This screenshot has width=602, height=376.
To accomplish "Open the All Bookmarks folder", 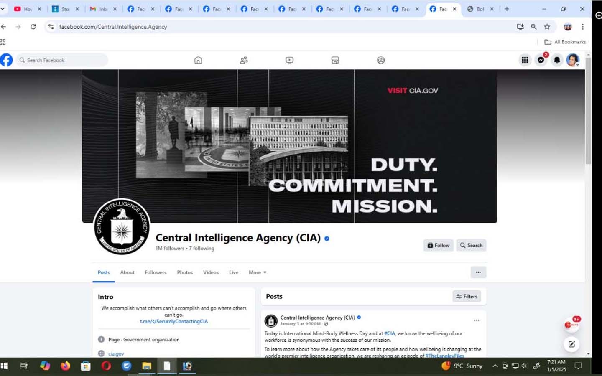I will coord(565,42).
